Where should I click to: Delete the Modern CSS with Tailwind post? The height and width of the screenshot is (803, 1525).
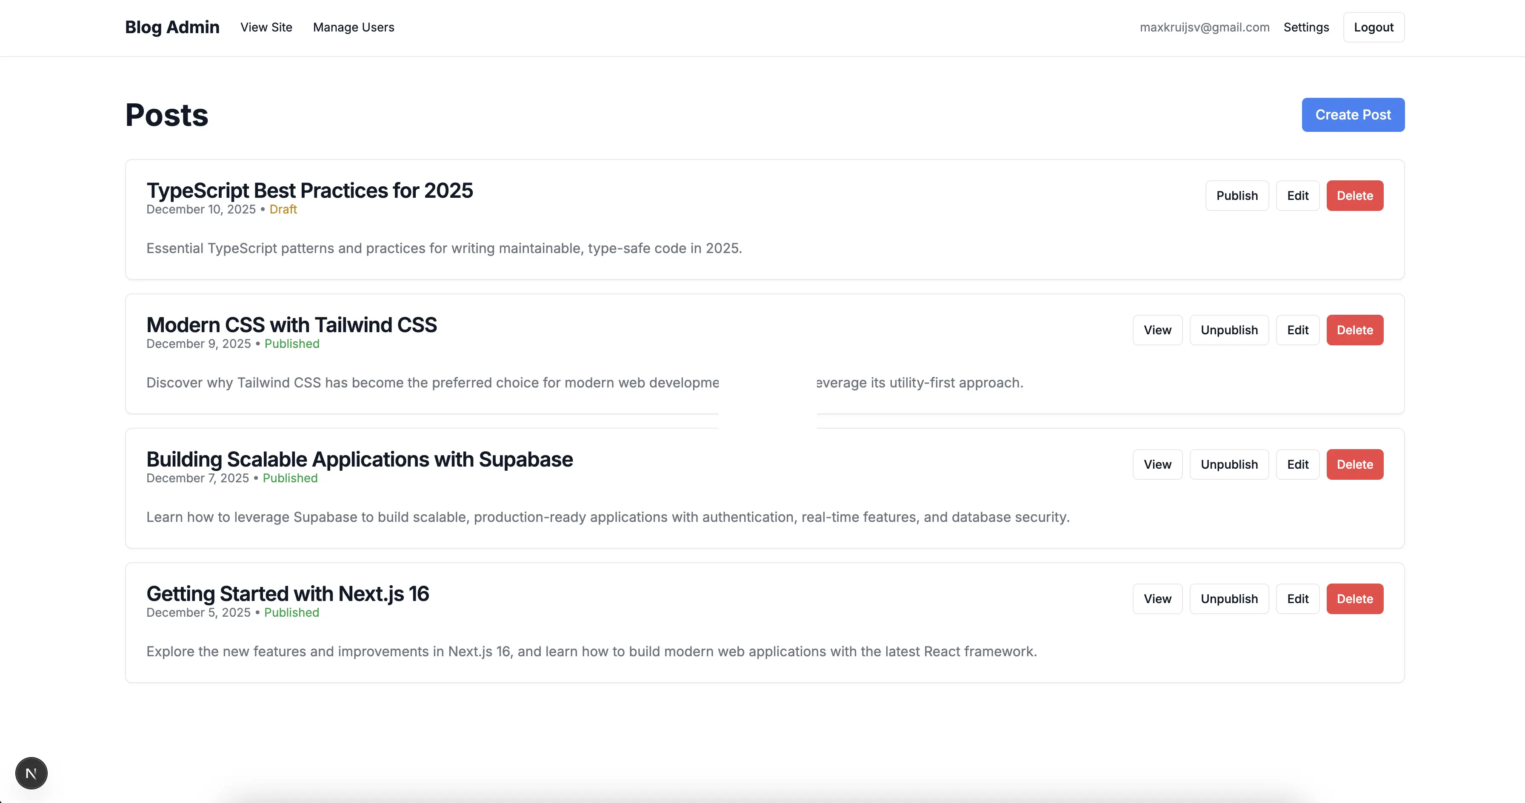[1354, 330]
